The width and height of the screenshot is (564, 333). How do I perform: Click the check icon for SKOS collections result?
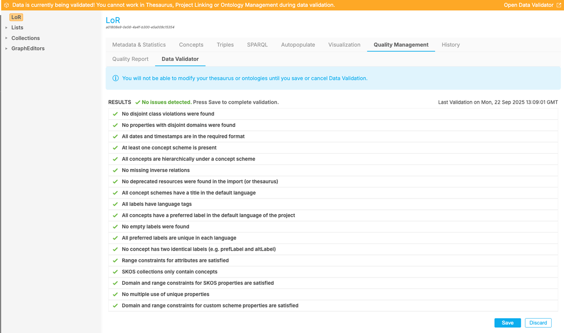115,271
